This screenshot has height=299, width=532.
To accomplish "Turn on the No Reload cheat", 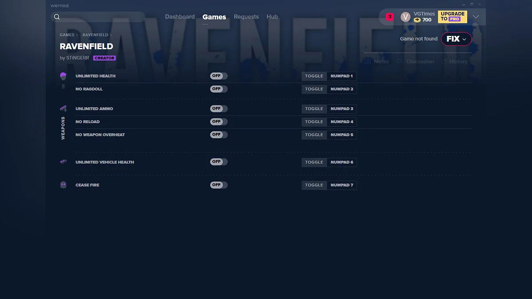I will 219,121.
